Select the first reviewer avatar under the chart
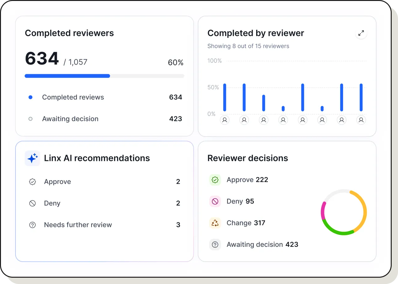This screenshot has width=398, height=284. pos(225,120)
